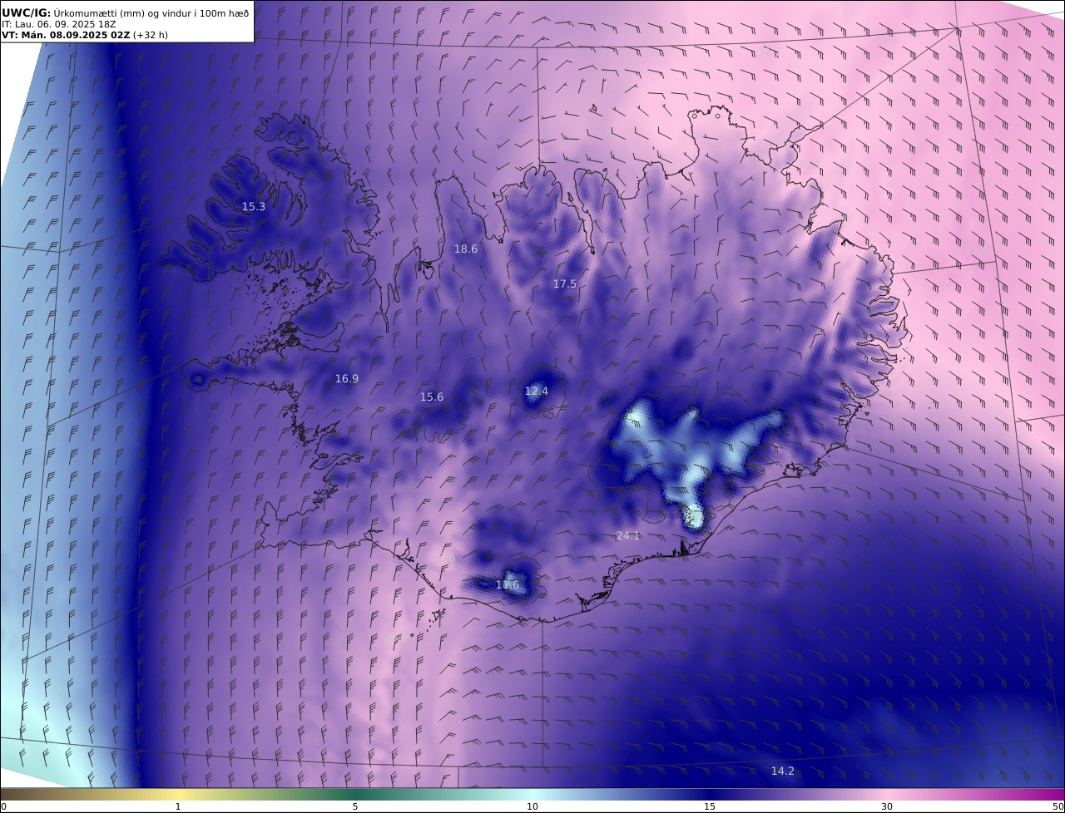Viewport: 1065px width, 813px height.
Task: Click the 15.6 precipitation value label
Action: coord(432,397)
